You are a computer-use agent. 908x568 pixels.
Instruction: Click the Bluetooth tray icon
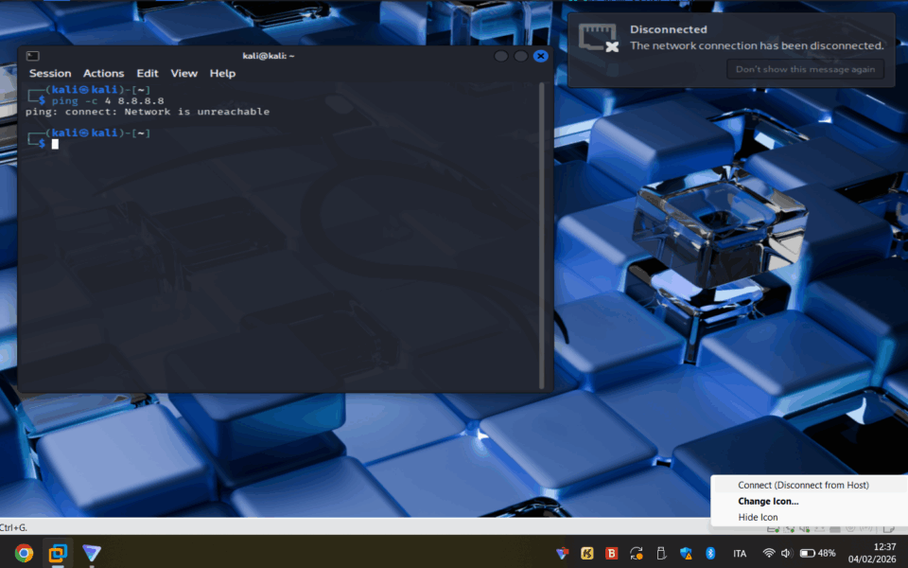[710, 553]
